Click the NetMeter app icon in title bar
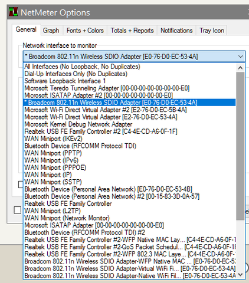 click(13, 12)
